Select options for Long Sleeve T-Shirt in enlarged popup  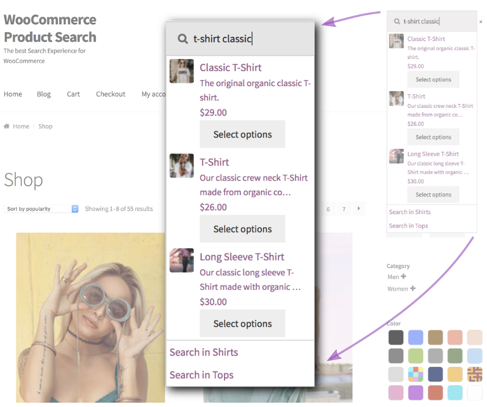coord(242,324)
